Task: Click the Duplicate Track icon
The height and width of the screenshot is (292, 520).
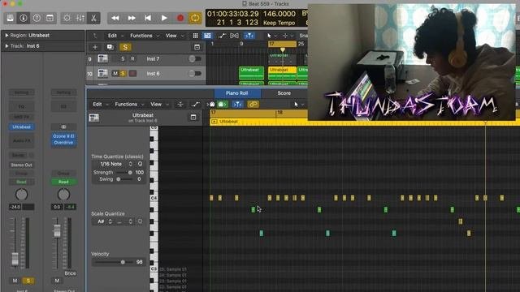Action: (110, 47)
